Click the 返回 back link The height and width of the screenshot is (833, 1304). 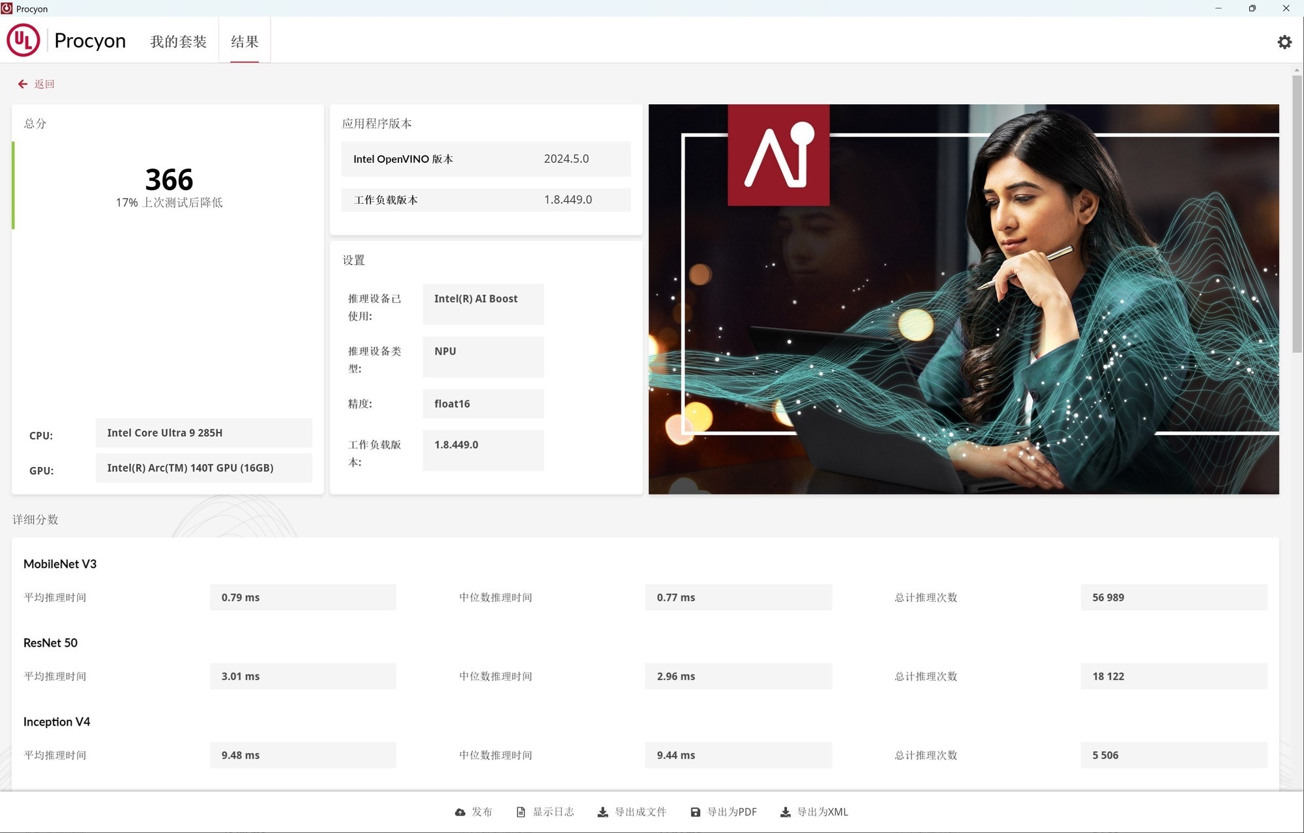44,84
